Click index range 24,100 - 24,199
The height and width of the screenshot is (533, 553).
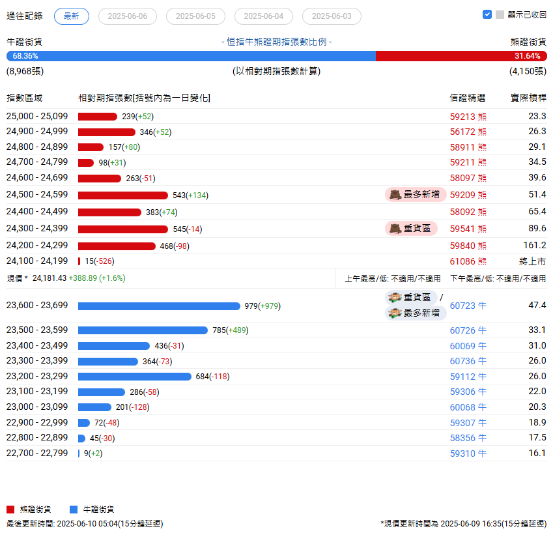point(37,261)
